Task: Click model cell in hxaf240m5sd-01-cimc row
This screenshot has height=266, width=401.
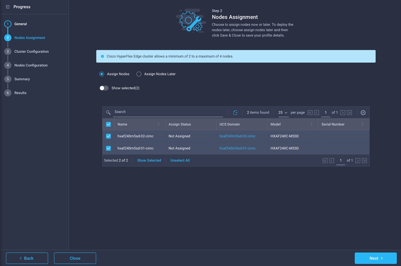Action: 285,148
